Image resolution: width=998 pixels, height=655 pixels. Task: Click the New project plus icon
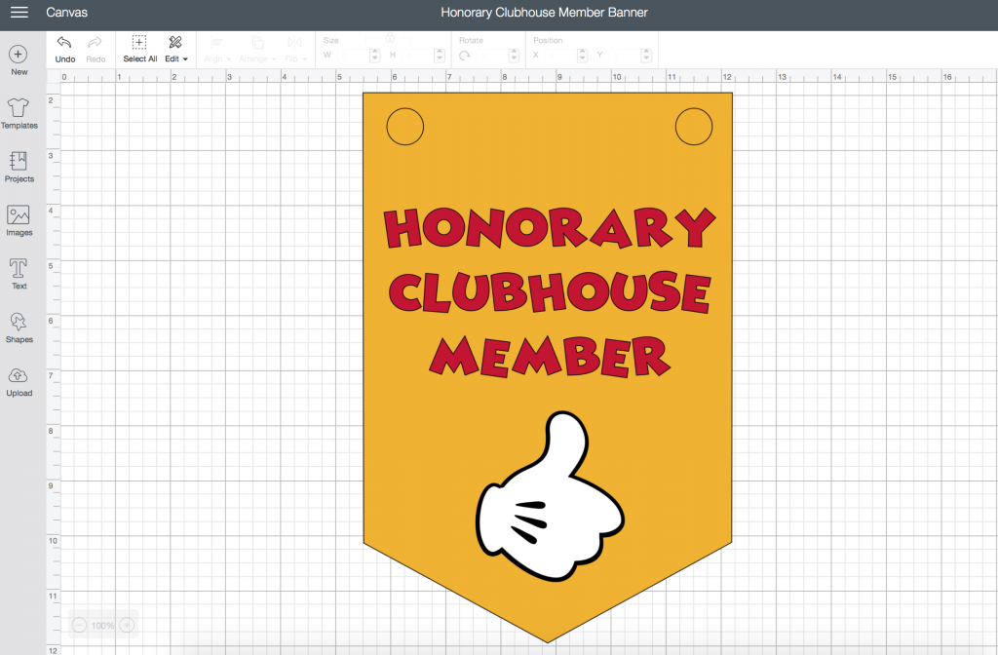click(x=19, y=55)
